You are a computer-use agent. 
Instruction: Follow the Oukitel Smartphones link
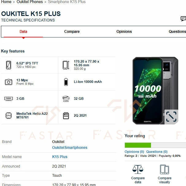pyautogui.click(x=70, y=148)
